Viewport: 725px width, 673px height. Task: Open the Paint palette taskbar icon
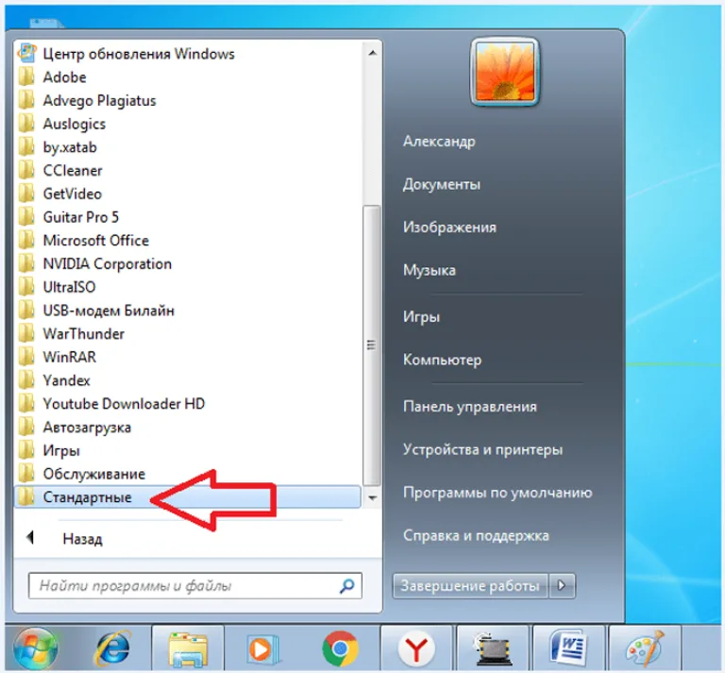(645, 649)
